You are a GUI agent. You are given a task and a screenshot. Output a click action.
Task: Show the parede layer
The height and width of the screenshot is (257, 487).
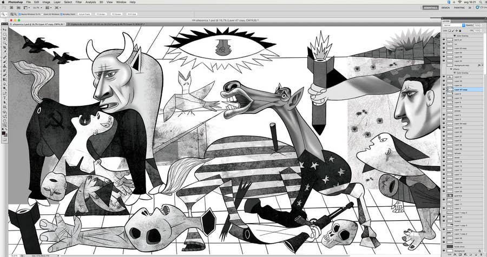point(444,111)
